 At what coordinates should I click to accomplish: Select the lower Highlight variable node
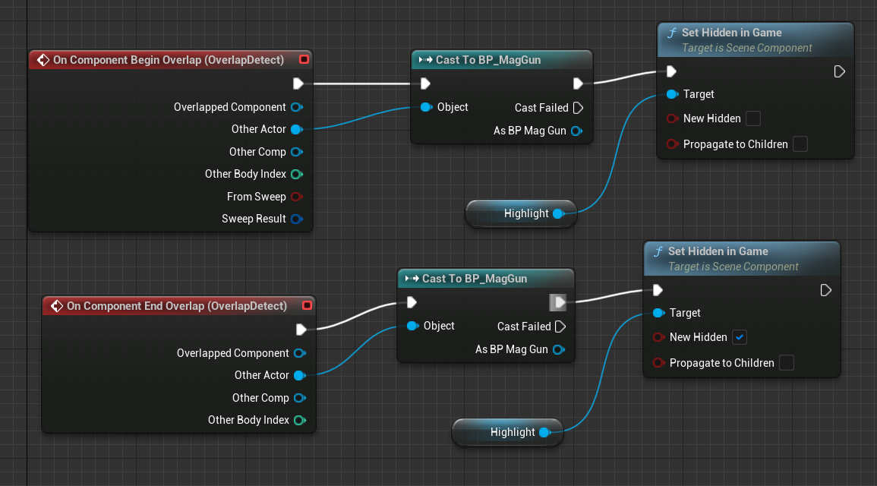pos(508,432)
